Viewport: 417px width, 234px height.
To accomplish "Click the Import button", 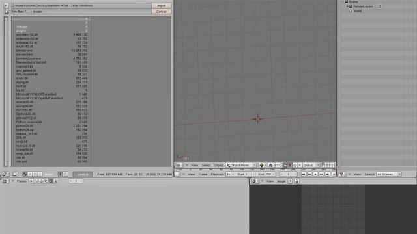I will click(162, 6).
